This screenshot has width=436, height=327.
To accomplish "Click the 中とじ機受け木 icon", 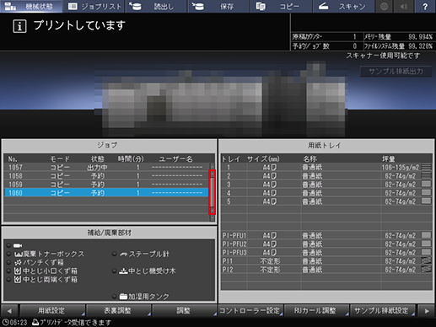I will [x=123, y=271].
